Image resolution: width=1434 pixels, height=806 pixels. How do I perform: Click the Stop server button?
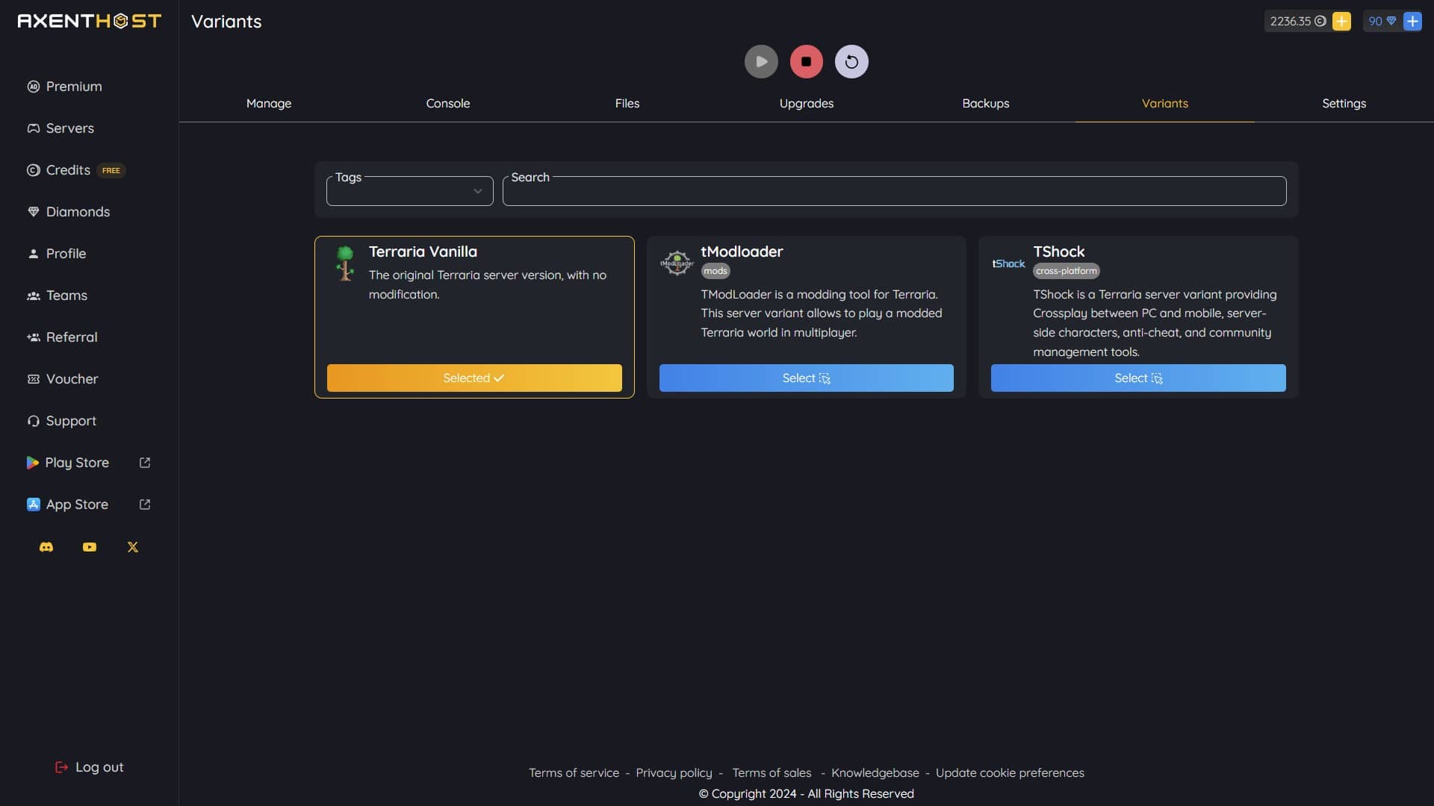click(x=806, y=61)
